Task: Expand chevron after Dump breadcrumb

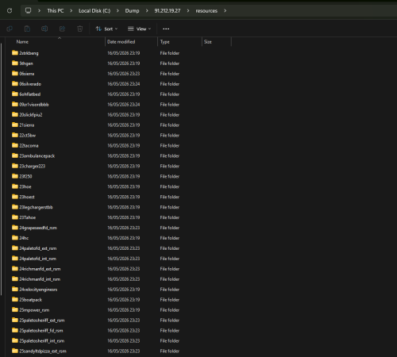Action: pyautogui.click(x=147, y=11)
